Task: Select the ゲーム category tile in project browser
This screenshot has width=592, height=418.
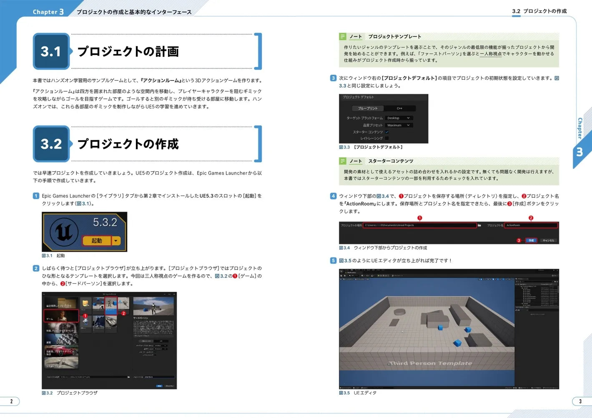Action: pyautogui.click(x=61, y=316)
